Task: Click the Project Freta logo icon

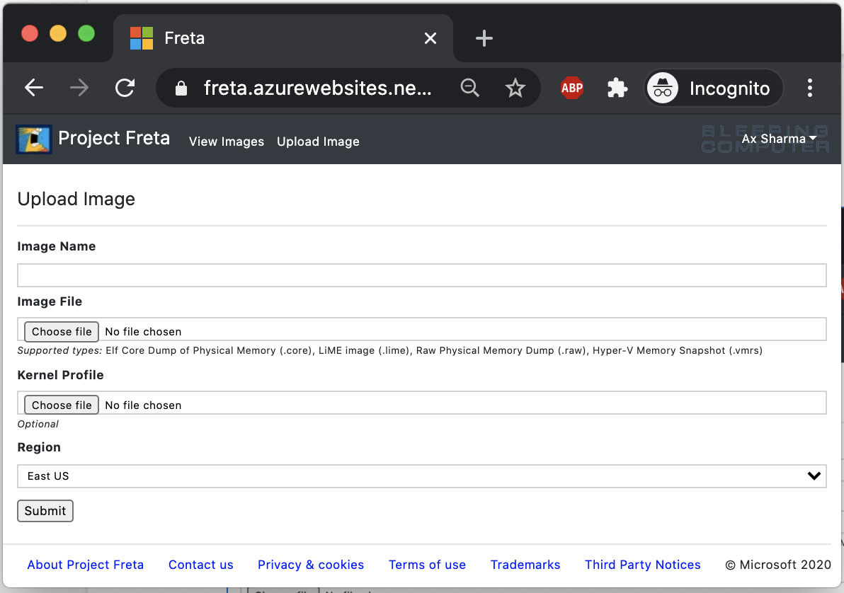Action: click(33, 139)
